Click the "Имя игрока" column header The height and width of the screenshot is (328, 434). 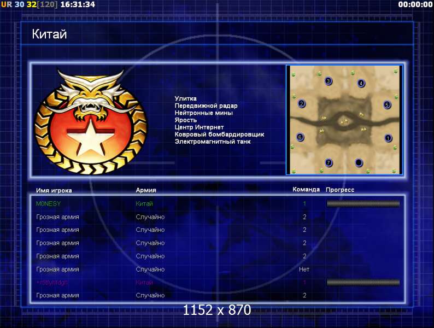click(54, 190)
